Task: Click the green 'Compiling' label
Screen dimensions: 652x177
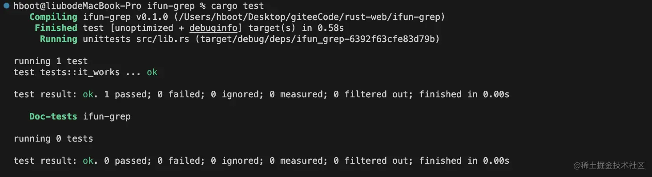Action: [x=53, y=17]
